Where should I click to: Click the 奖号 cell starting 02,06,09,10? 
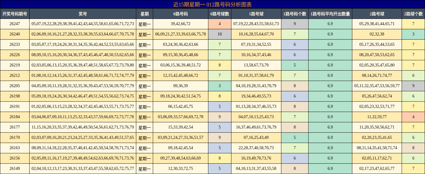click(x=83, y=34)
